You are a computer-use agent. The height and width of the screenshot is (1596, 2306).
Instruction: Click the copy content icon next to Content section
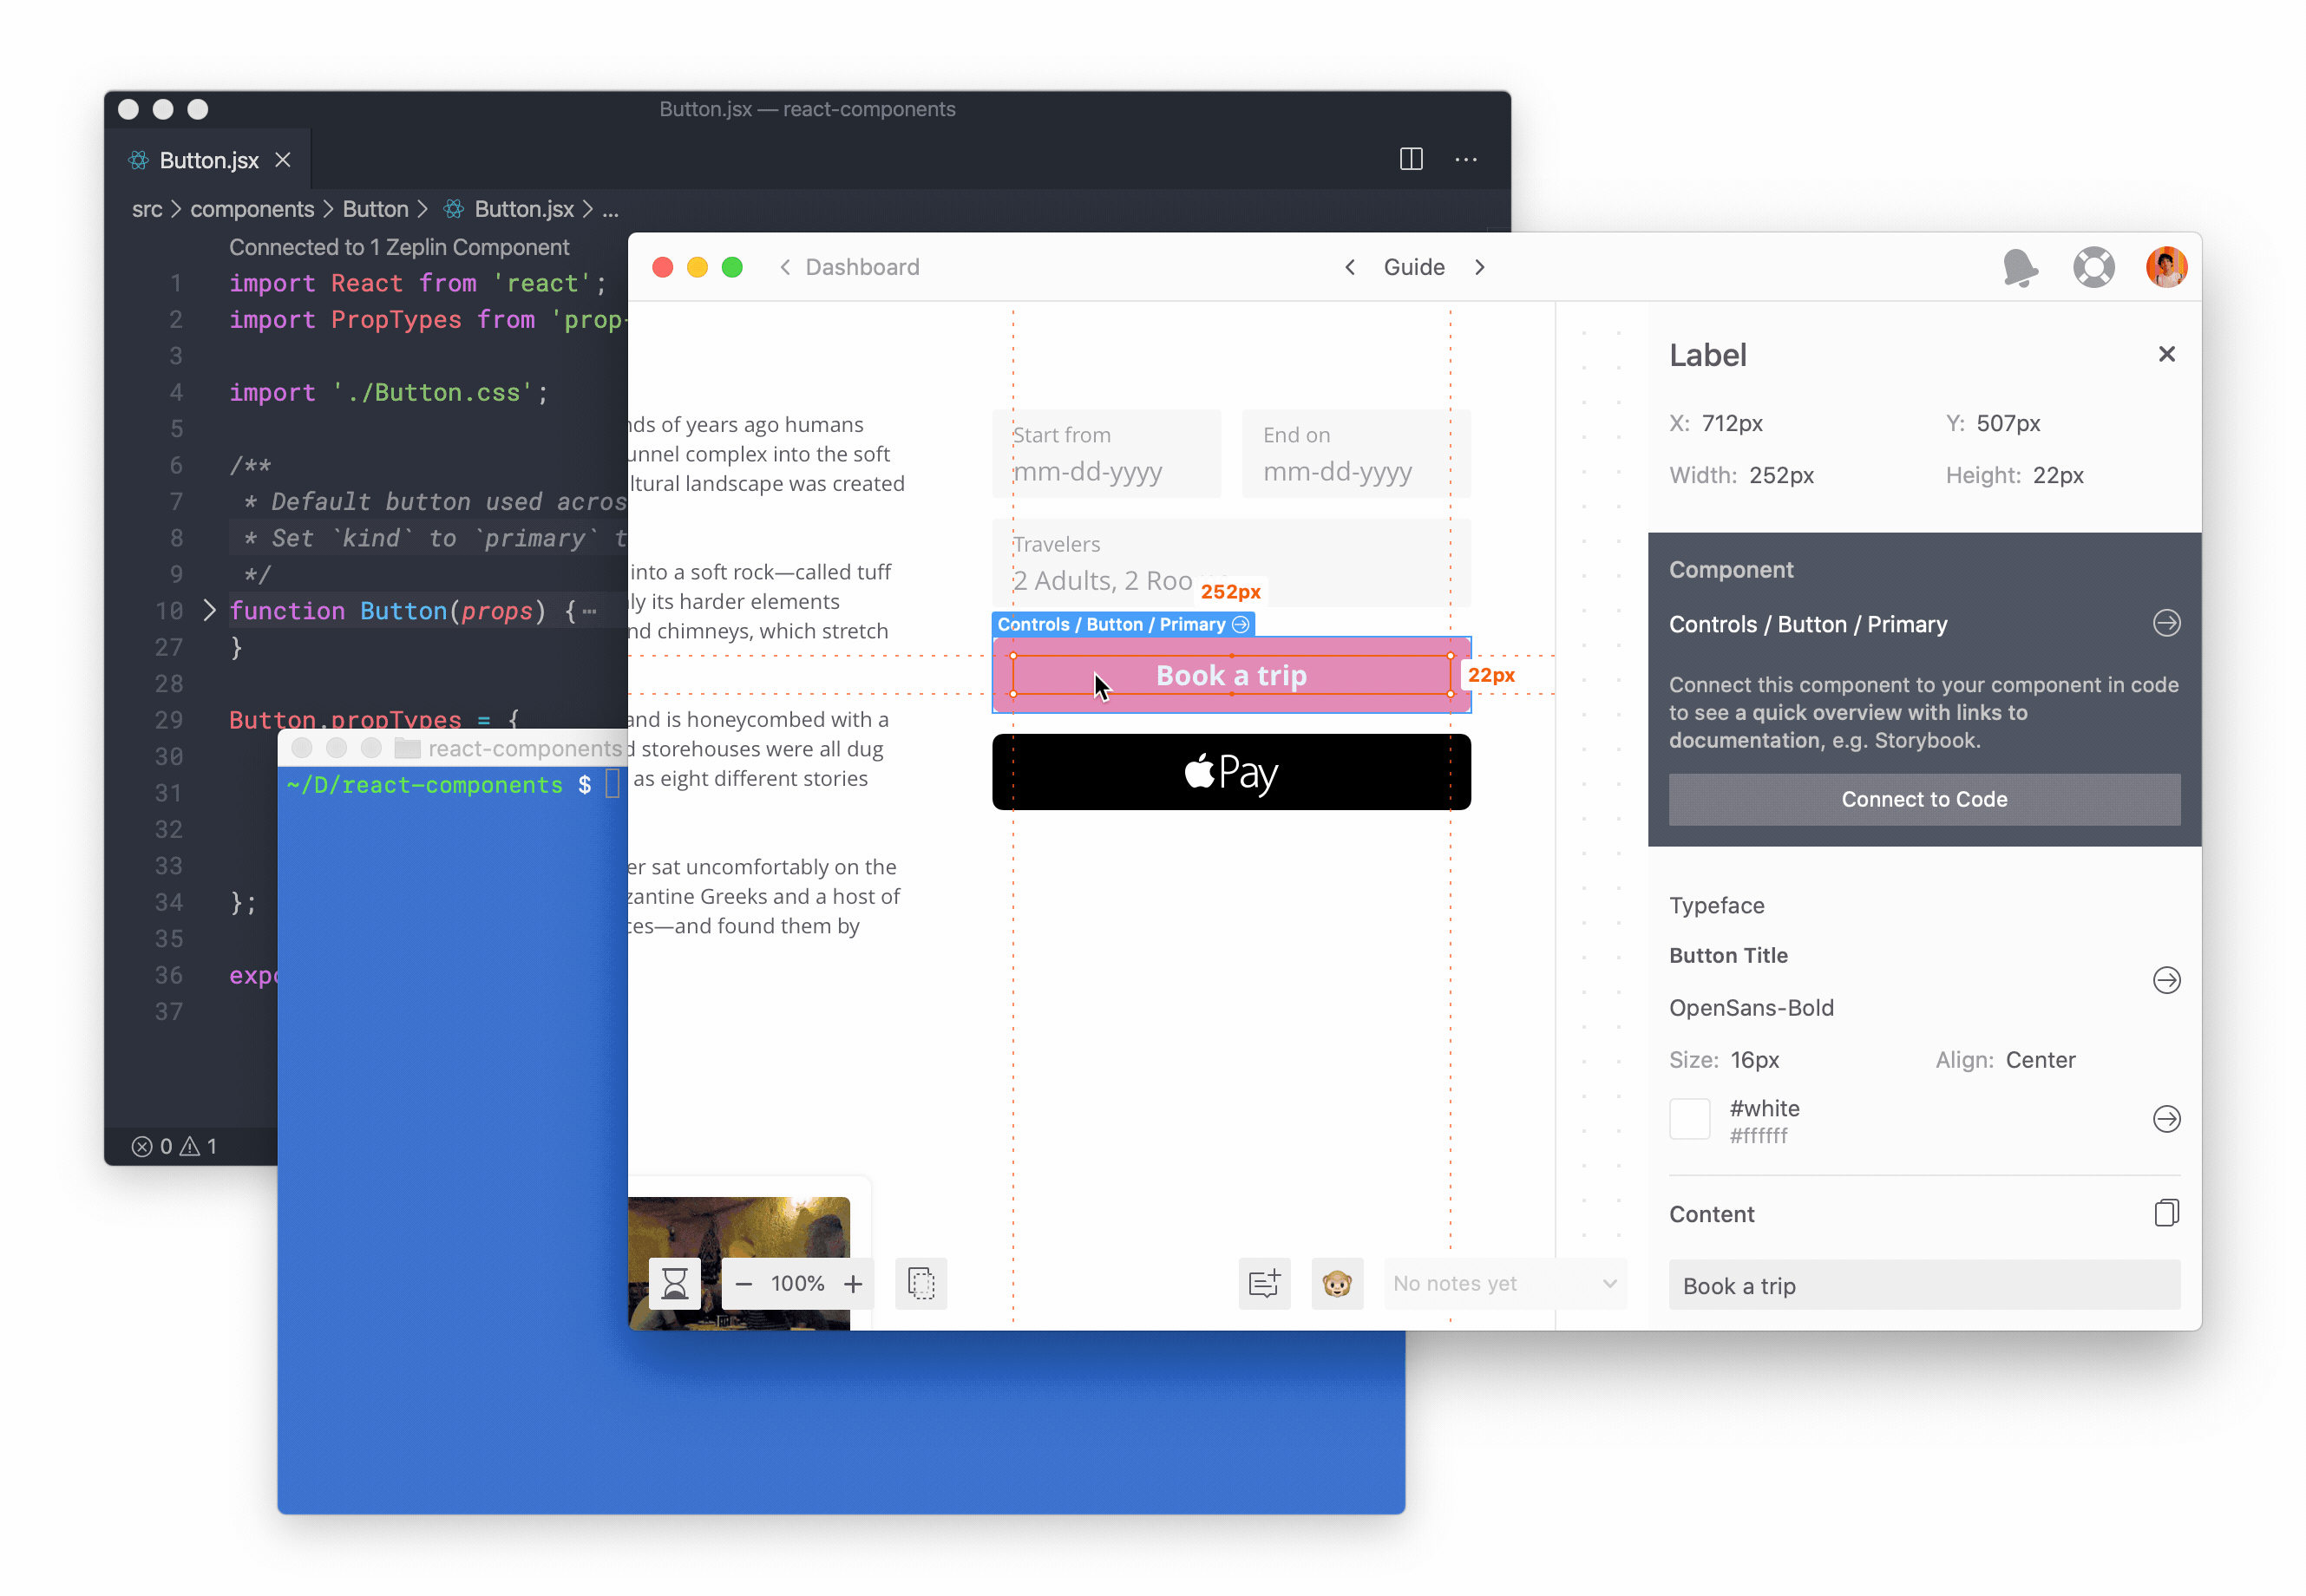click(x=2167, y=1213)
